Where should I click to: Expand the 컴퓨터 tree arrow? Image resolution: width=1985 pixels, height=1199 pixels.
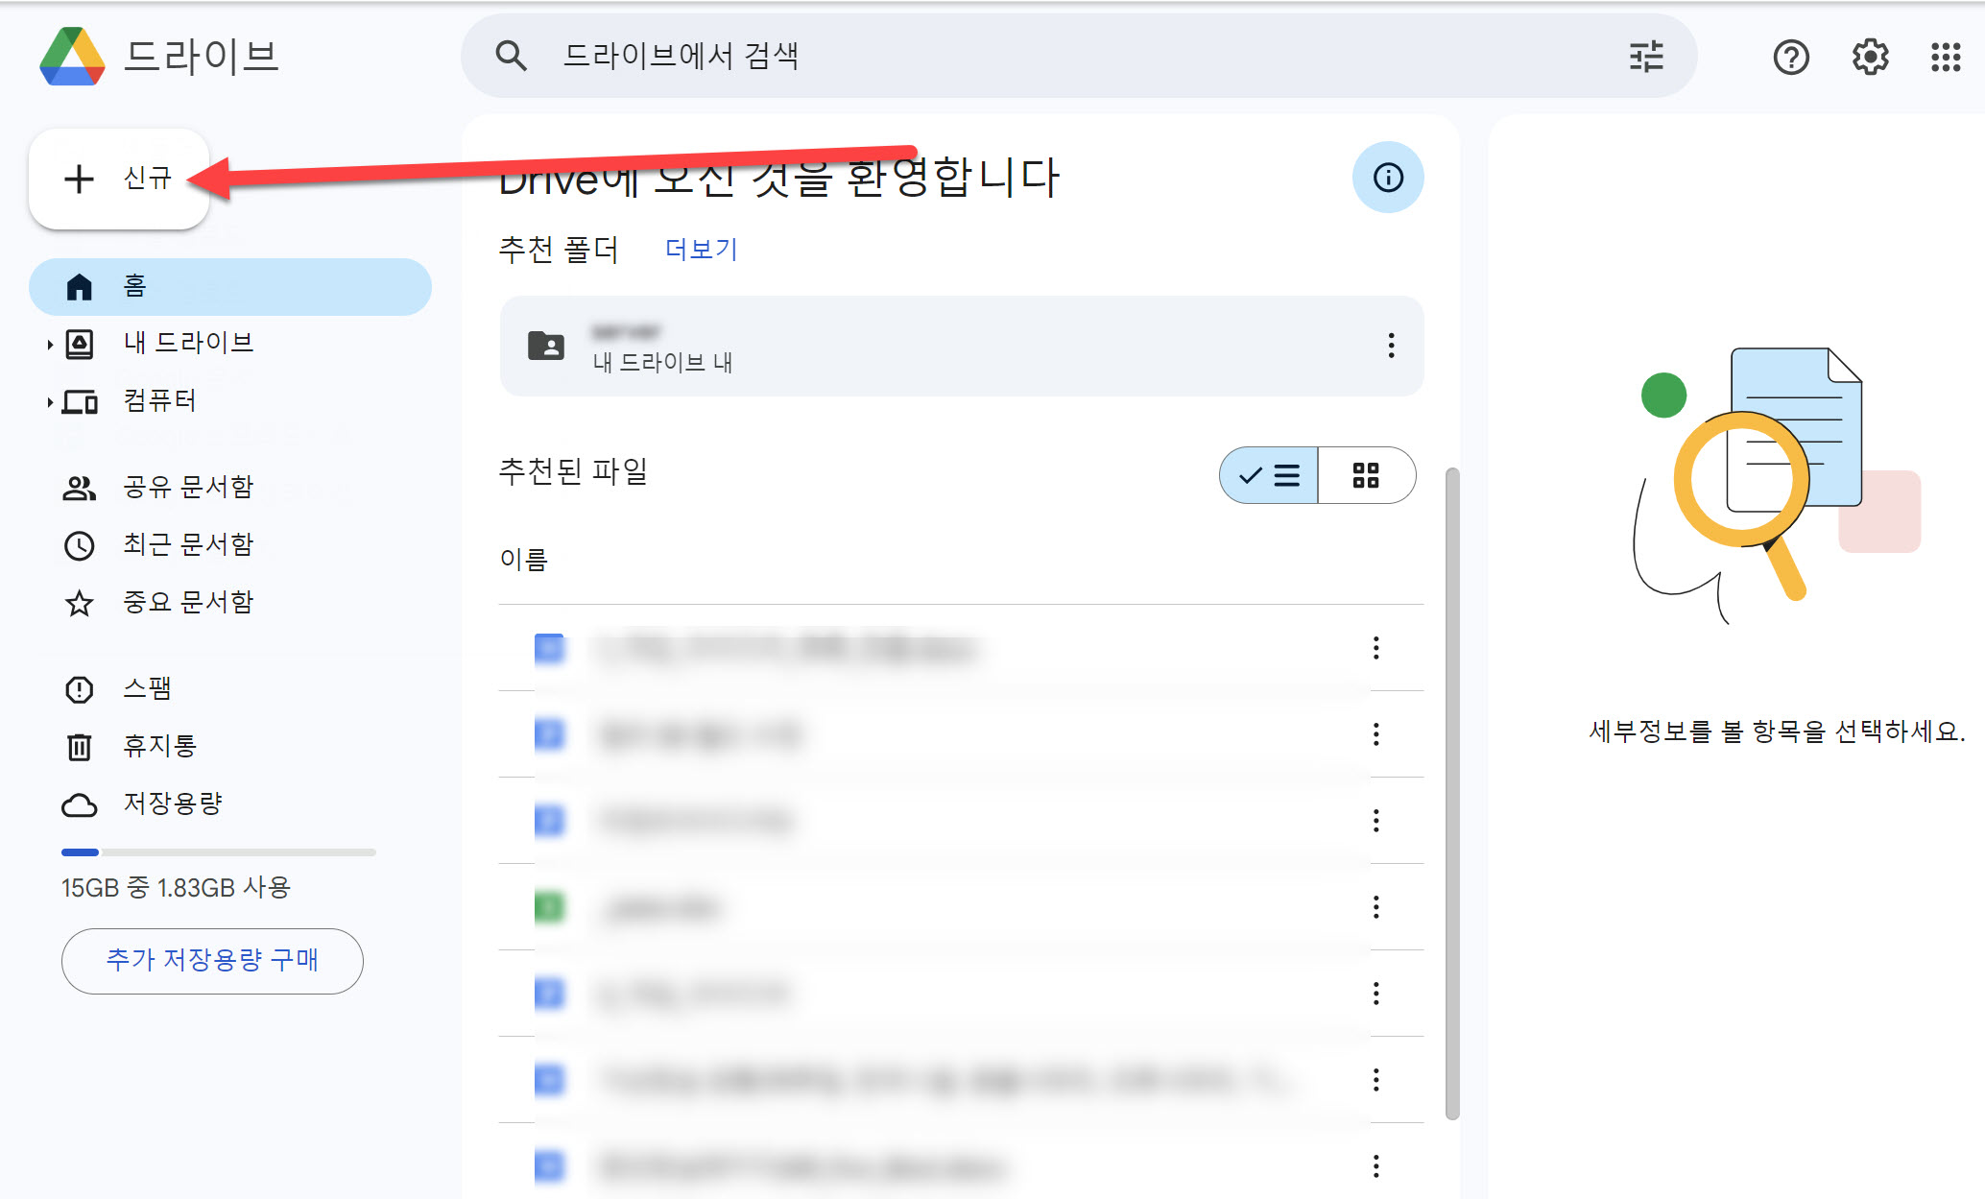49,401
